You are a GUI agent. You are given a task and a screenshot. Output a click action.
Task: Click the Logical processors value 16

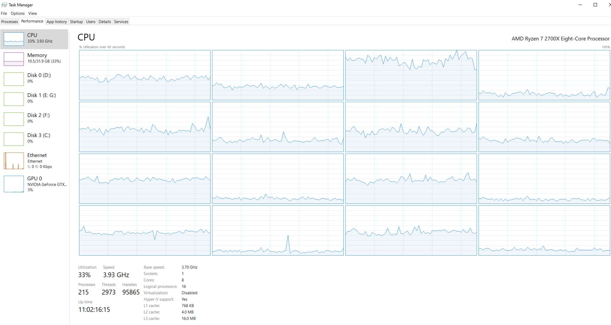184,287
